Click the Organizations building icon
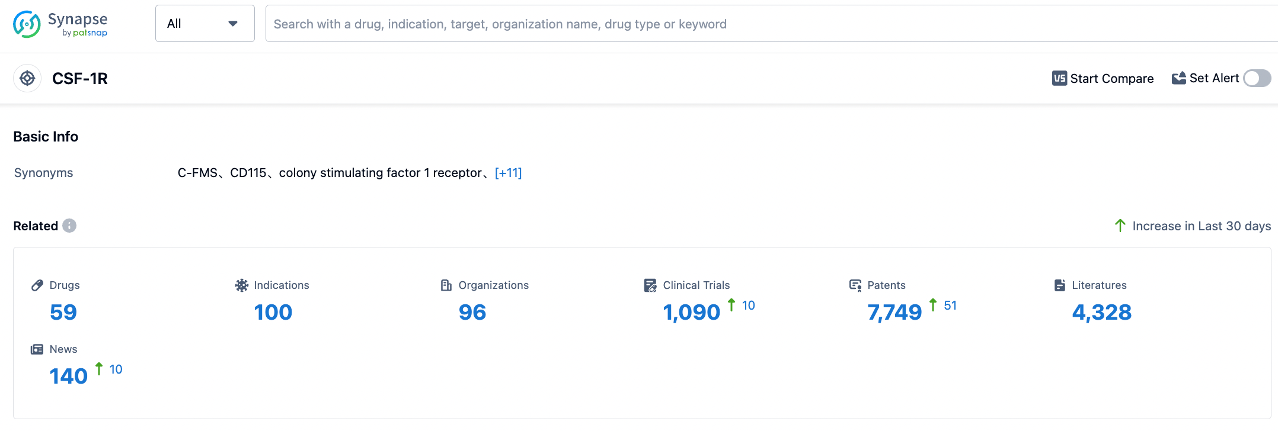The height and width of the screenshot is (431, 1278). click(x=446, y=285)
